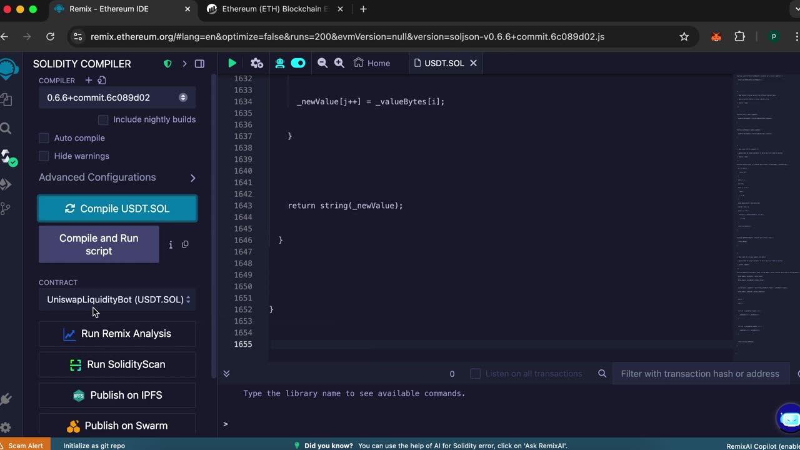
Task: Click Publish on IPFS button
Action: 117,395
